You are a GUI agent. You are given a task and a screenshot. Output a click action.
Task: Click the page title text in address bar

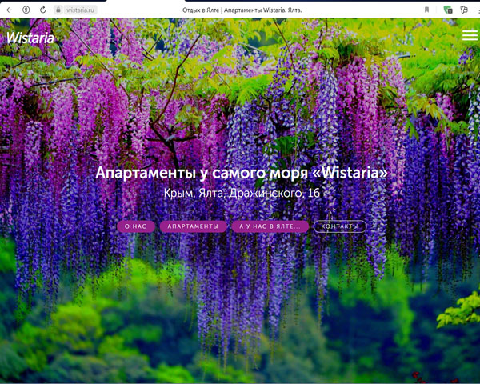point(242,10)
